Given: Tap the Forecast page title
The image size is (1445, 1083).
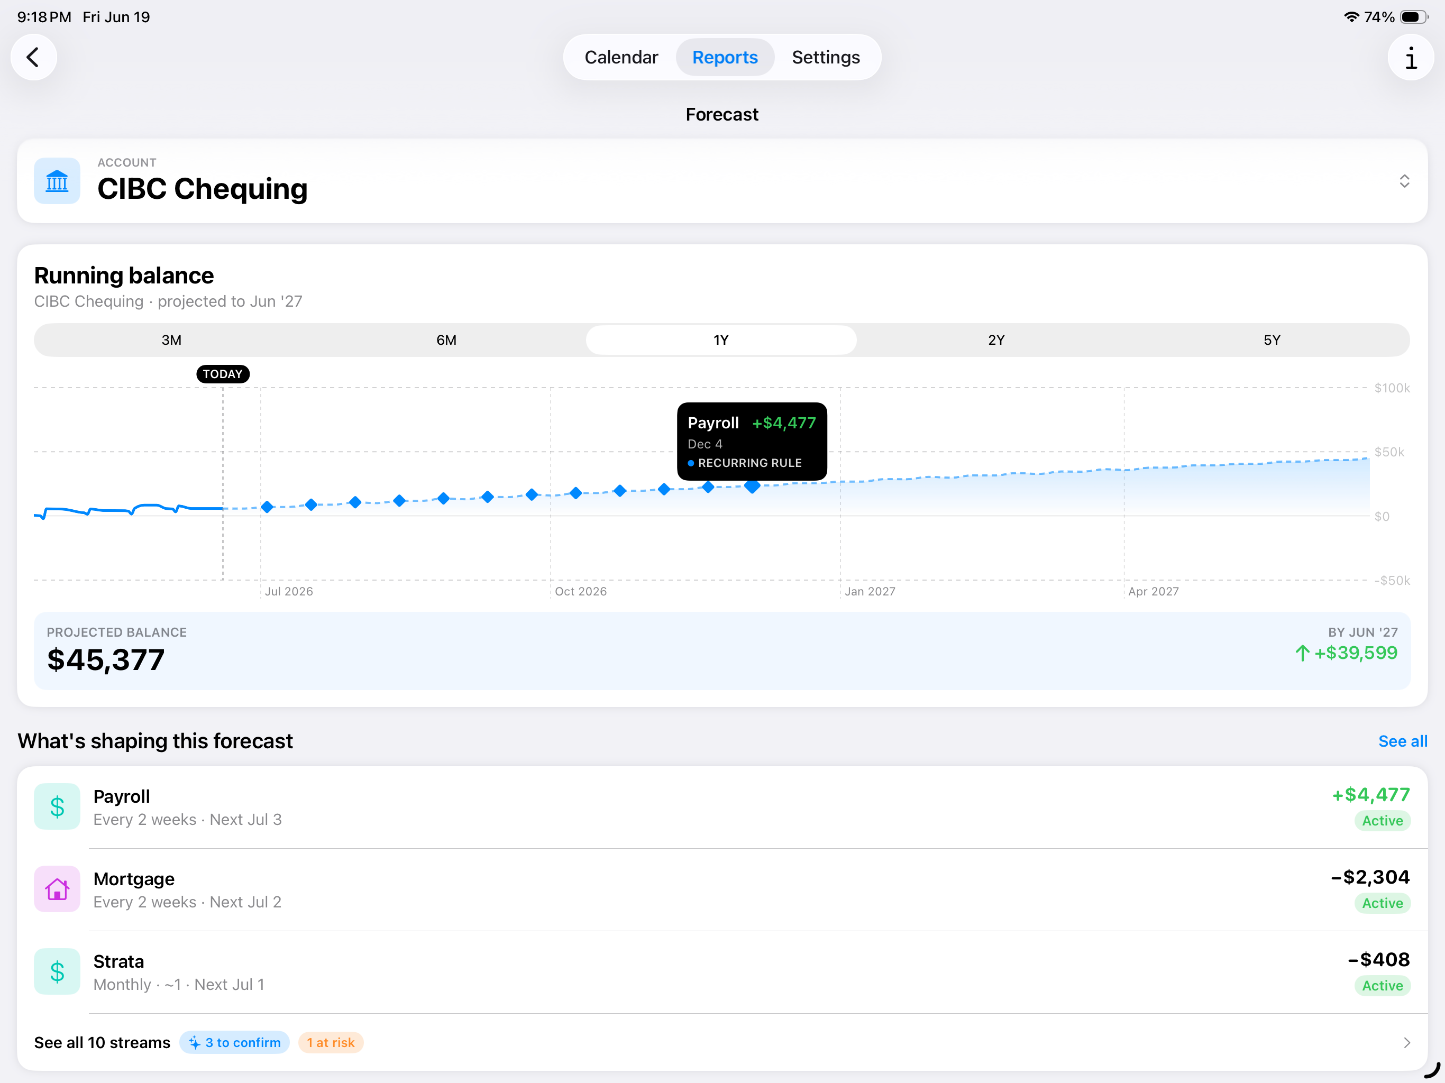Looking at the screenshot, I should 722,114.
